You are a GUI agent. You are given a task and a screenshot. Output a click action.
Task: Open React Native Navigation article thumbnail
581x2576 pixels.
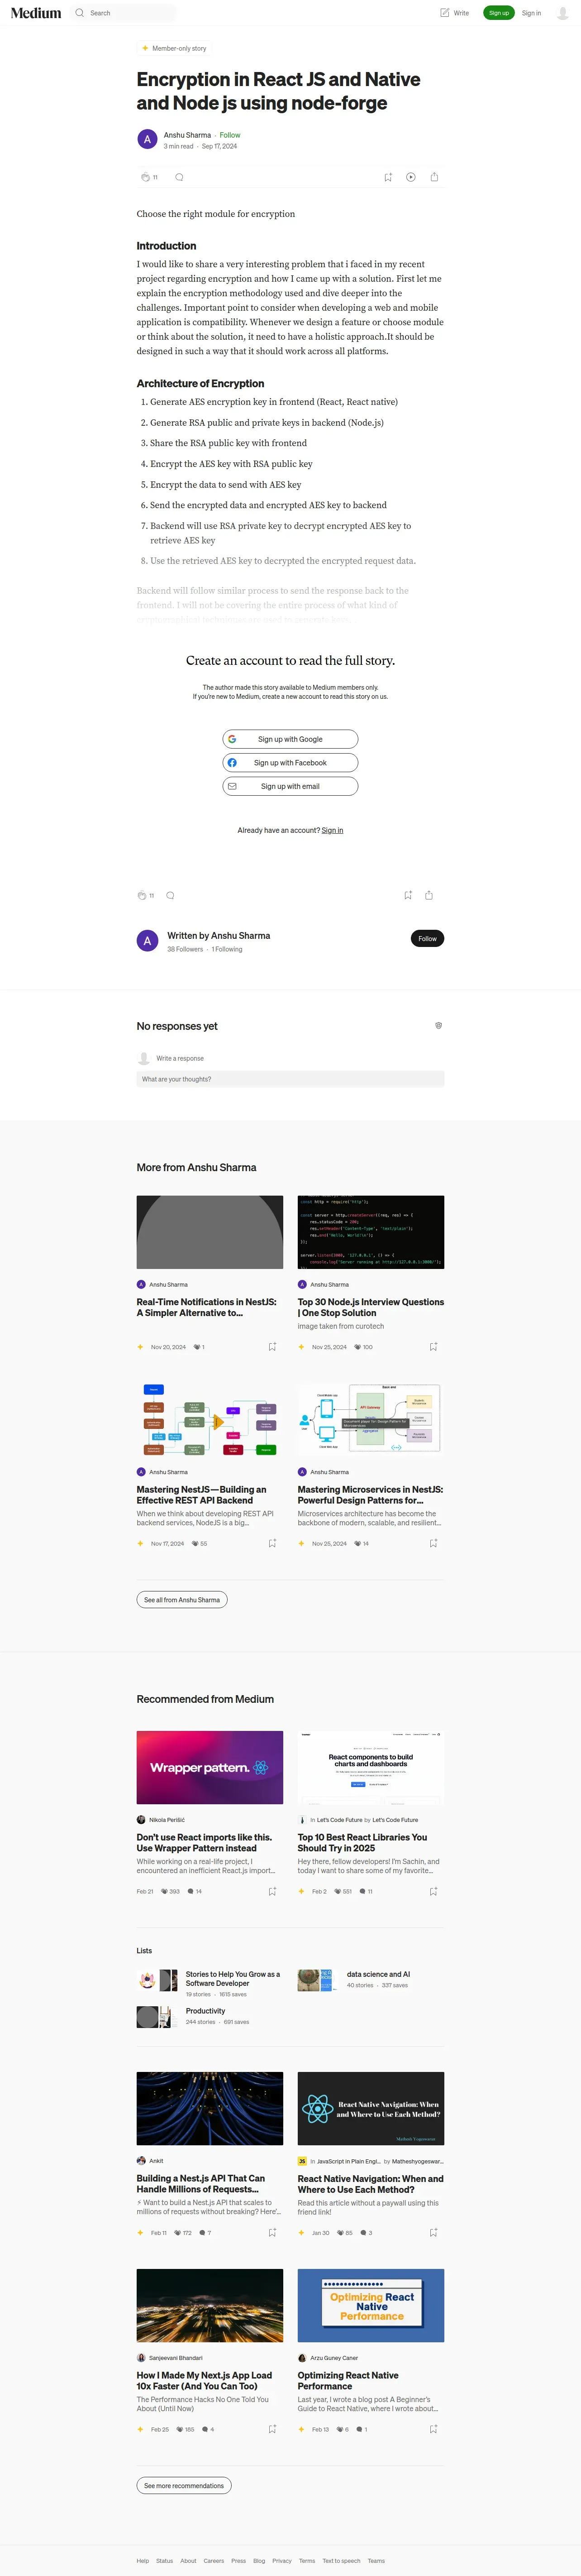[370, 2108]
